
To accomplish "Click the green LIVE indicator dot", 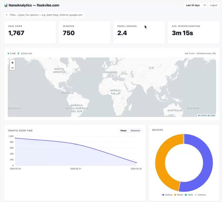I will (8, 53).
